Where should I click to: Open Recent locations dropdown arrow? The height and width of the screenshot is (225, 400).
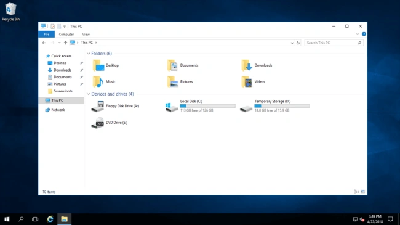[x=60, y=43]
